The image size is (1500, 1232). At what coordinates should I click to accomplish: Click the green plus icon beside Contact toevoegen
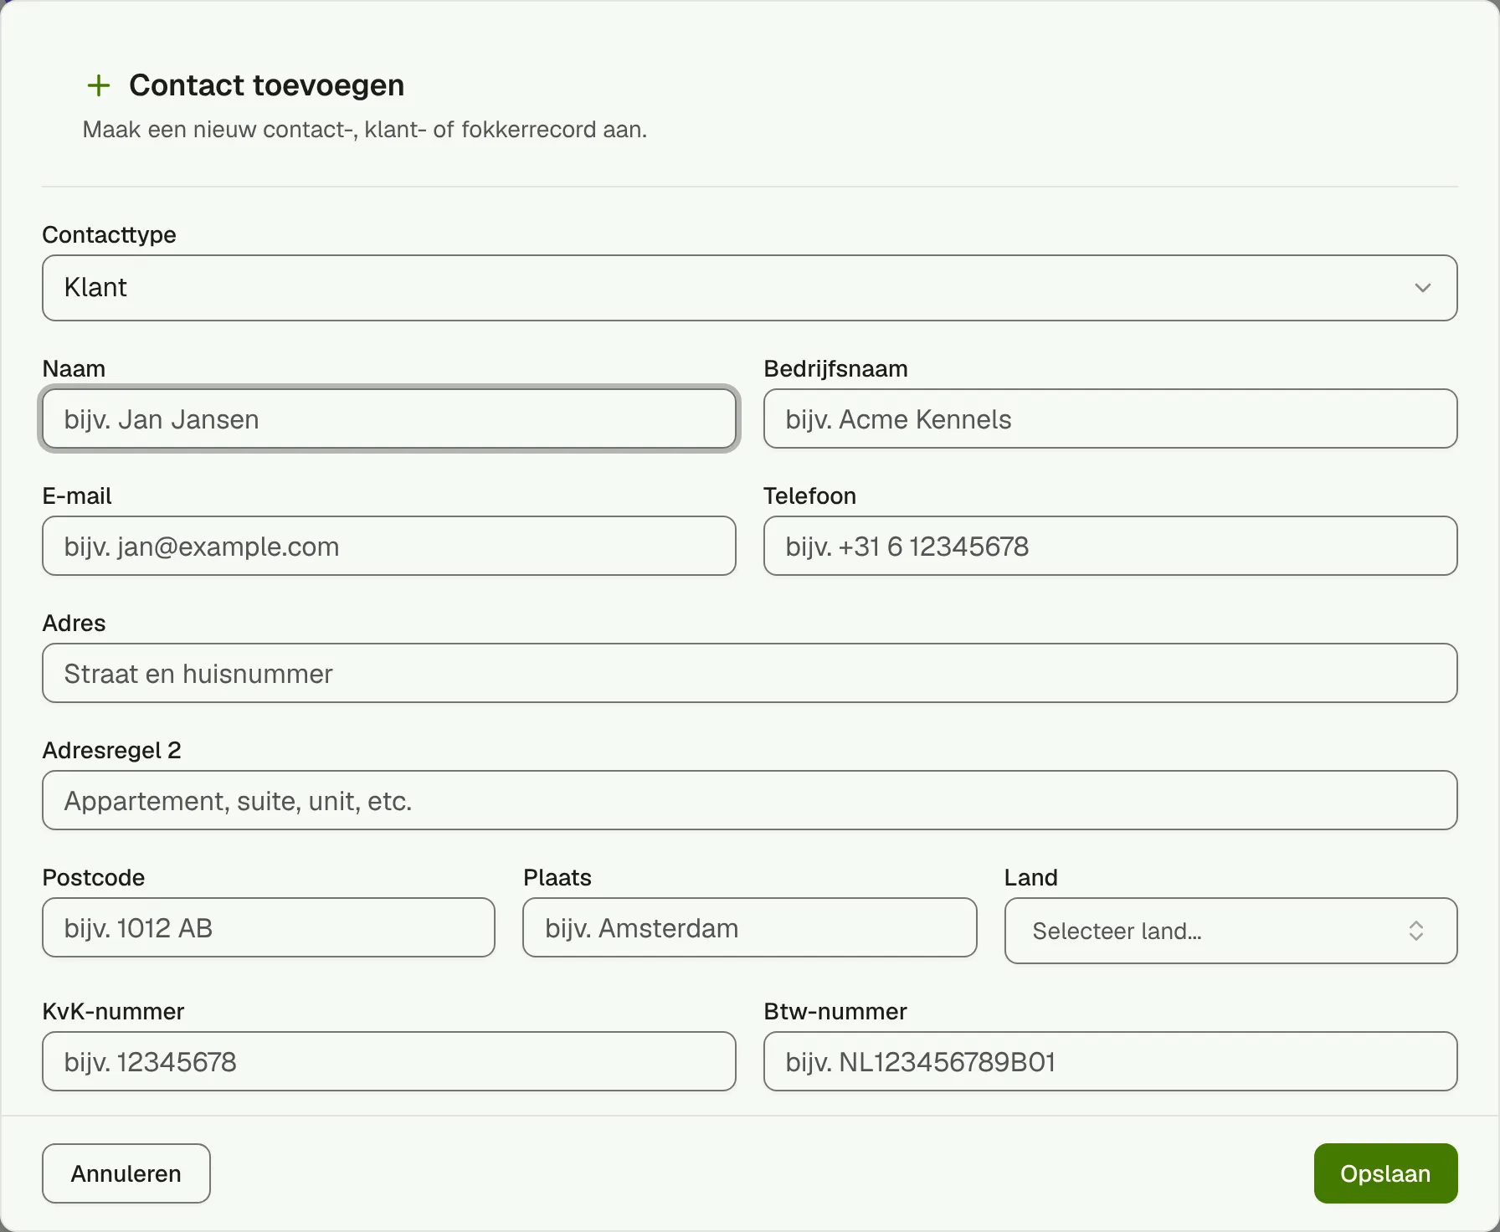pos(99,85)
